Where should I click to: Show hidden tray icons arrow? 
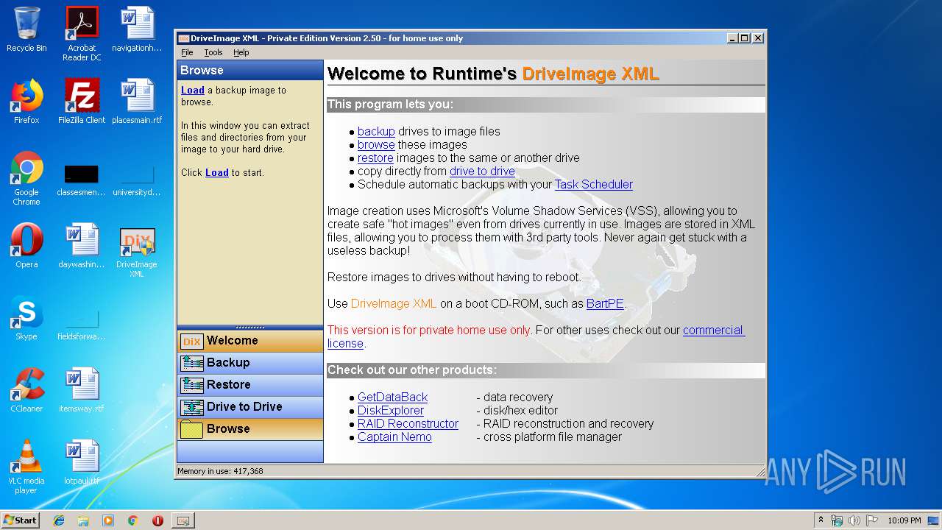coord(821,520)
